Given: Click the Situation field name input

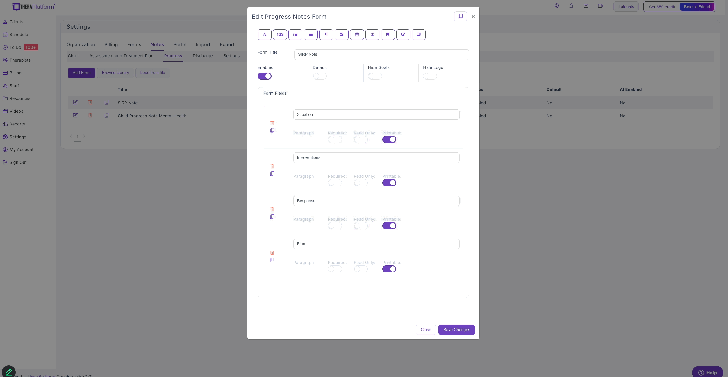Looking at the screenshot, I should point(376,114).
